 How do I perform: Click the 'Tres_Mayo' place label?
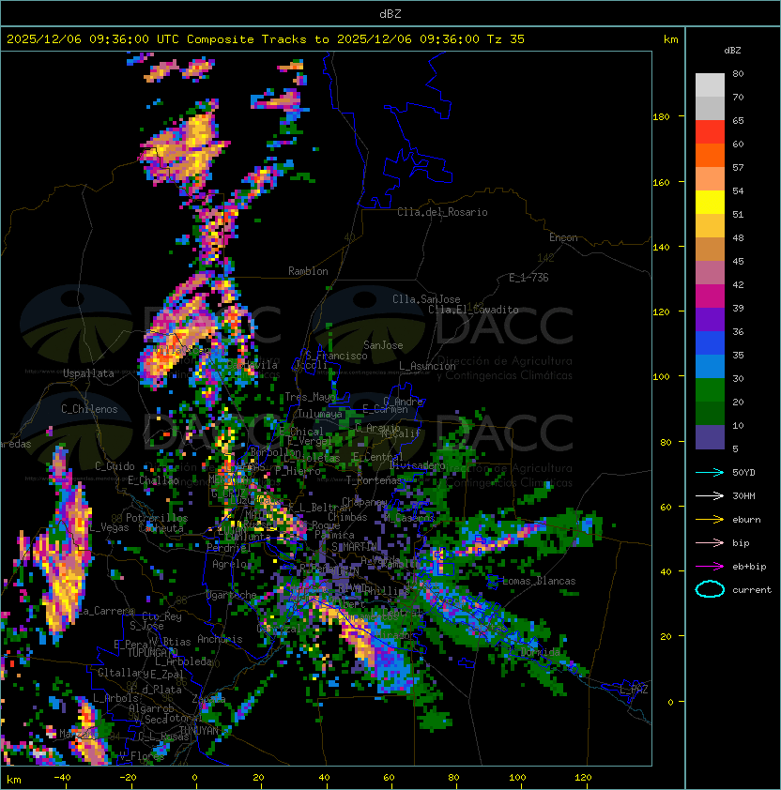[310, 397]
